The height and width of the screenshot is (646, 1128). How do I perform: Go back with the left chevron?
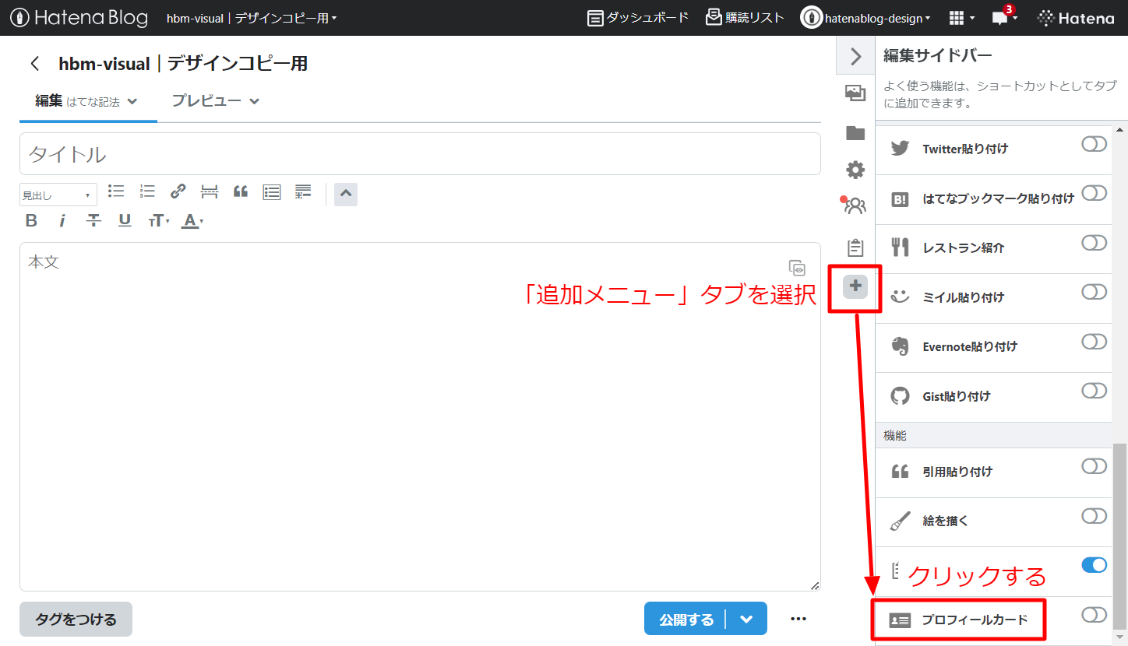[x=34, y=64]
